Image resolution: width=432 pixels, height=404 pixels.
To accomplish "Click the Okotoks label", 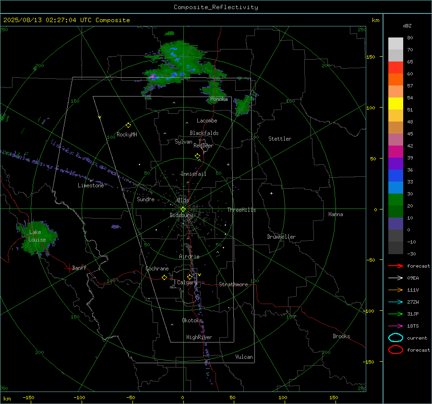I will pos(192,320).
